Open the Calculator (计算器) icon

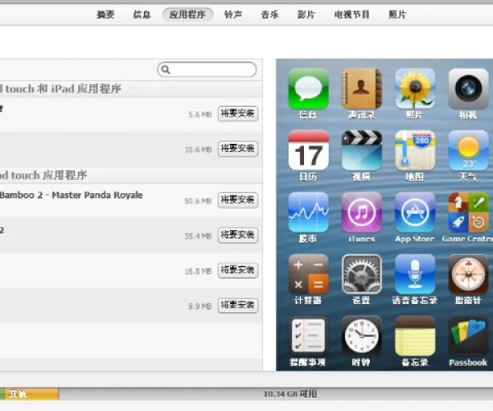pyautogui.click(x=308, y=275)
